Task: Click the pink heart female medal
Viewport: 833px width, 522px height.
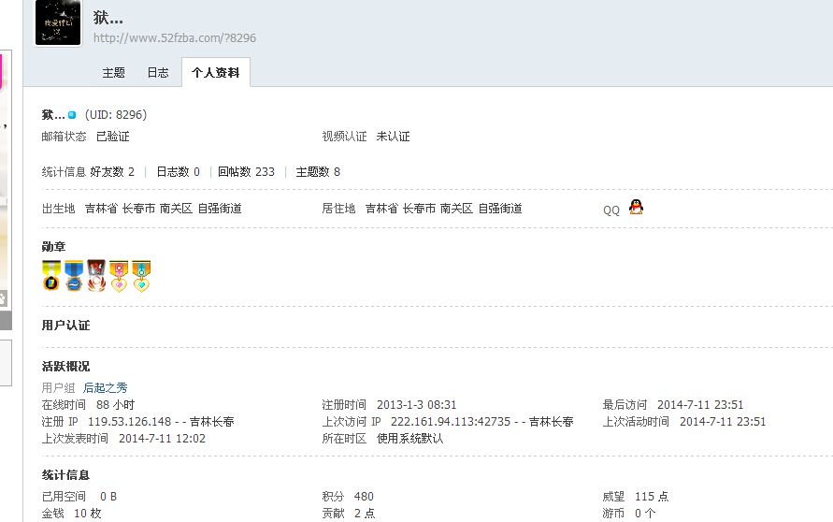Action: 119,276
